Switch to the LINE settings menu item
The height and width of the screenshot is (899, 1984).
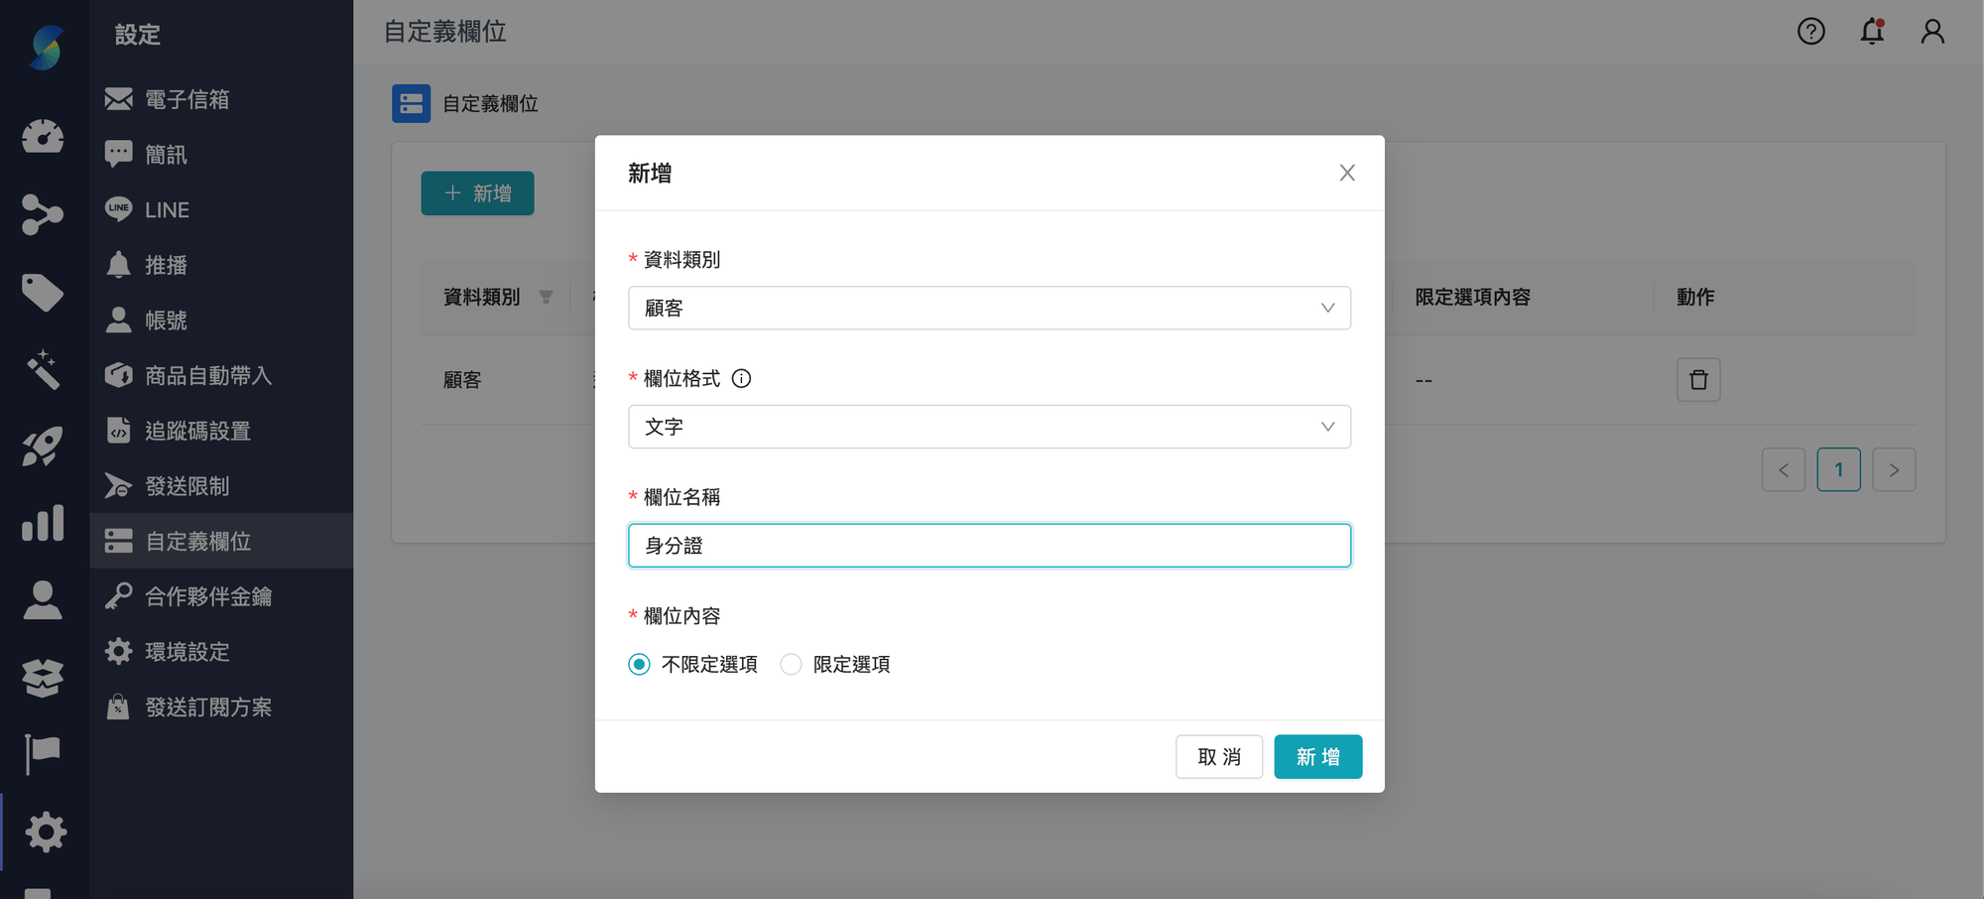[166, 209]
